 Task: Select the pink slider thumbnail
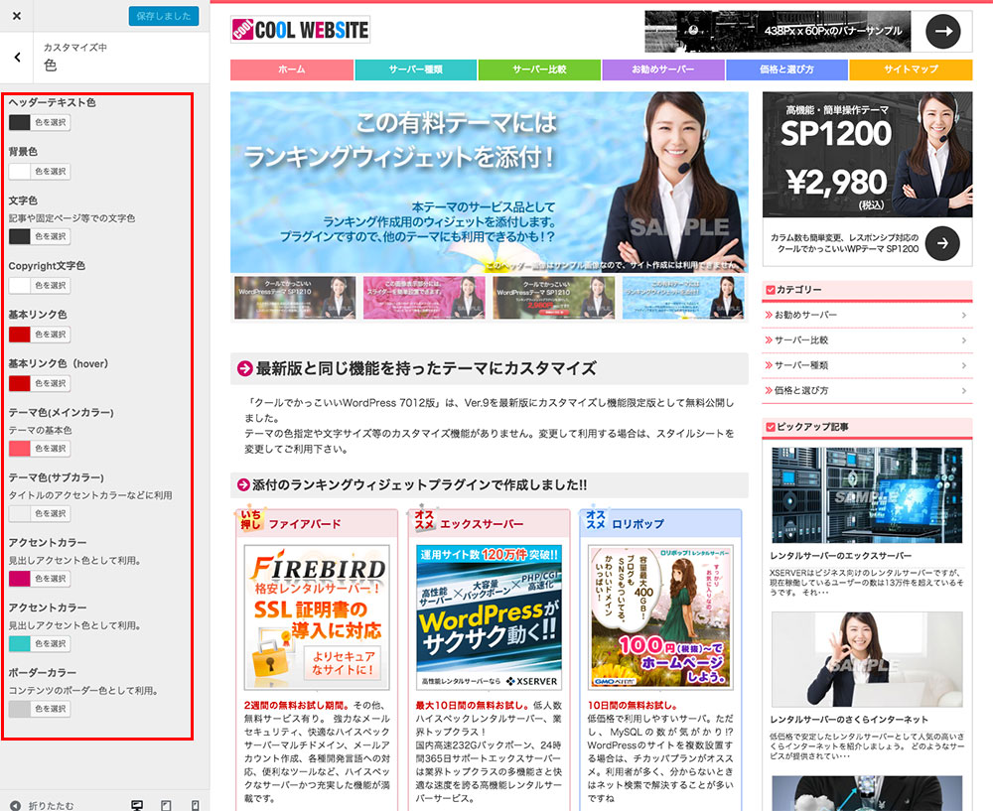[424, 297]
